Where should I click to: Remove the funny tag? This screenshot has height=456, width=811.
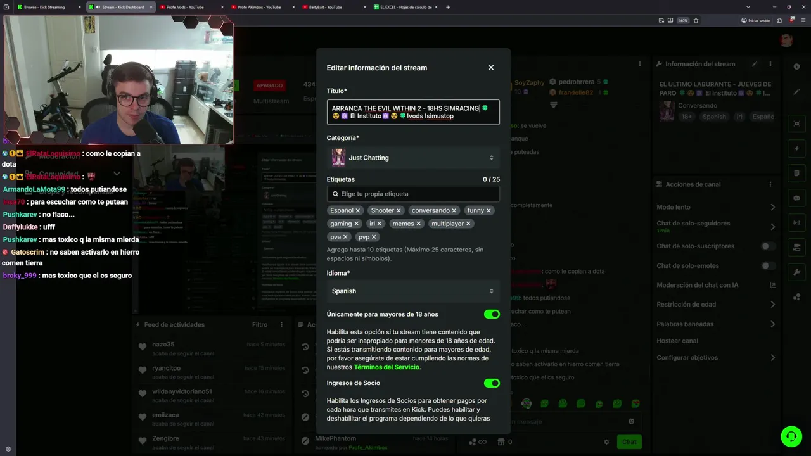click(x=489, y=210)
